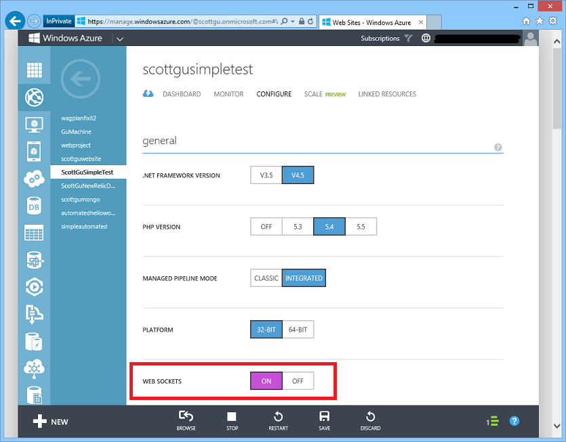
Task: Choose 64-BIT platform
Action: click(x=298, y=330)
